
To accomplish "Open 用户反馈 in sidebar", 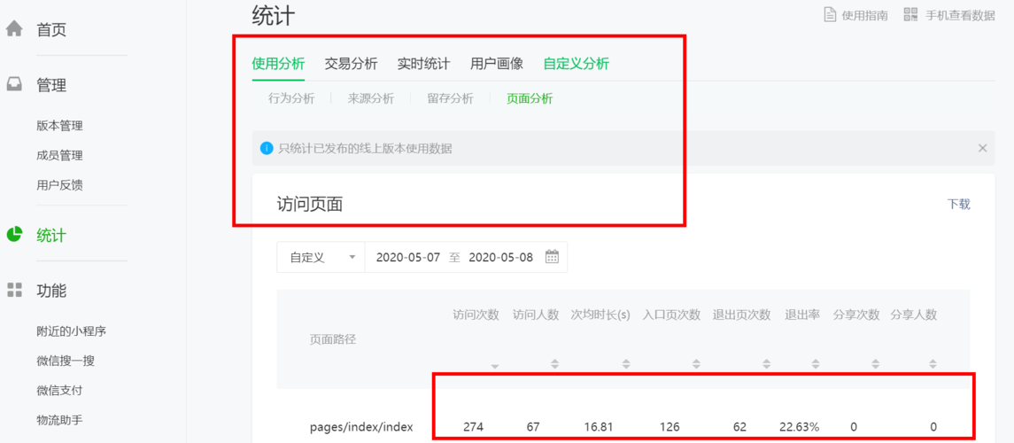I will point(59,185).
